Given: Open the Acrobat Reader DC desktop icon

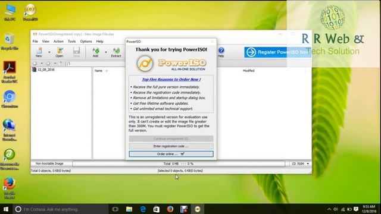Looking at the screenshot, I should click(x=10, y=72).
